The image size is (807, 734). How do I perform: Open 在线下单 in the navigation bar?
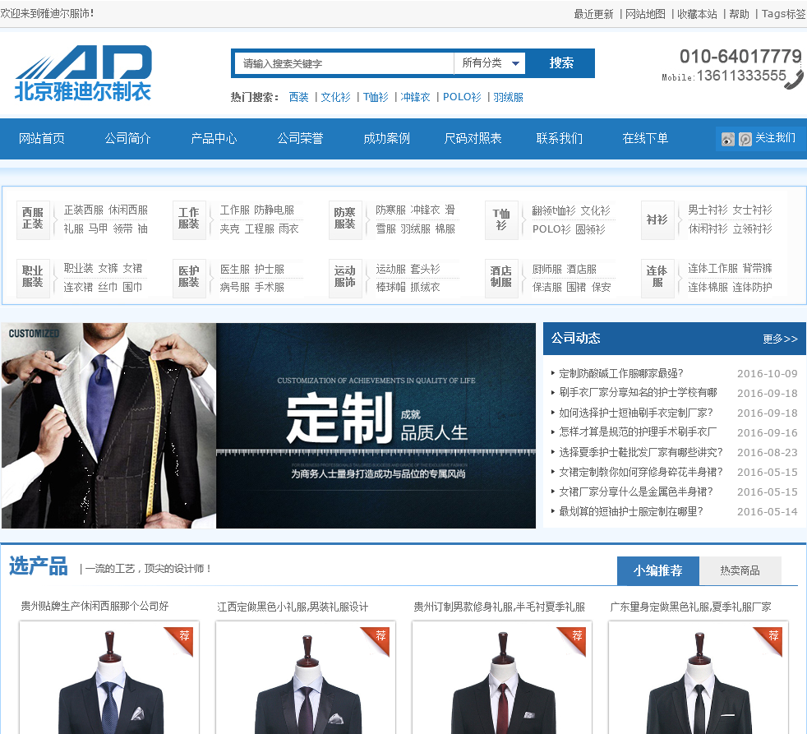coord(645,138)
